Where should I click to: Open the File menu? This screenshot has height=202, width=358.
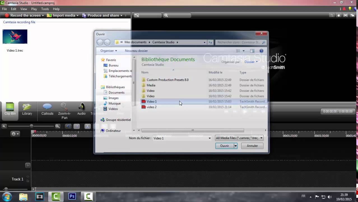4,9
